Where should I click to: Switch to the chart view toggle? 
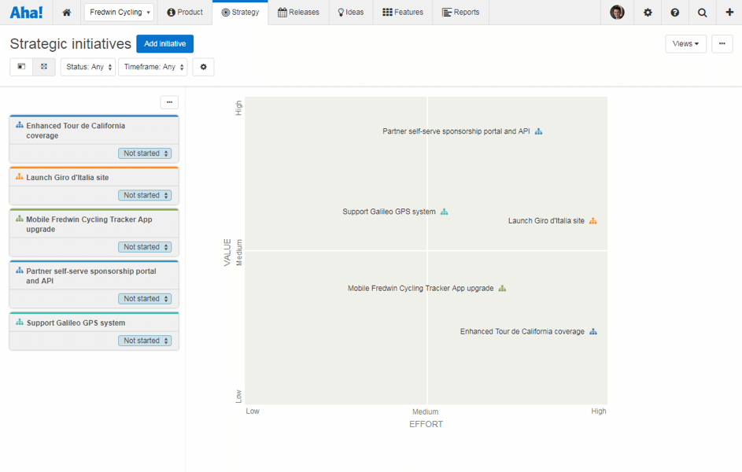pos(44,67)
